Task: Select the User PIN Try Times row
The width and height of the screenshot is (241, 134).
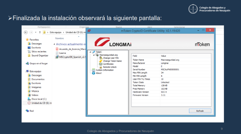Action: 171,79
